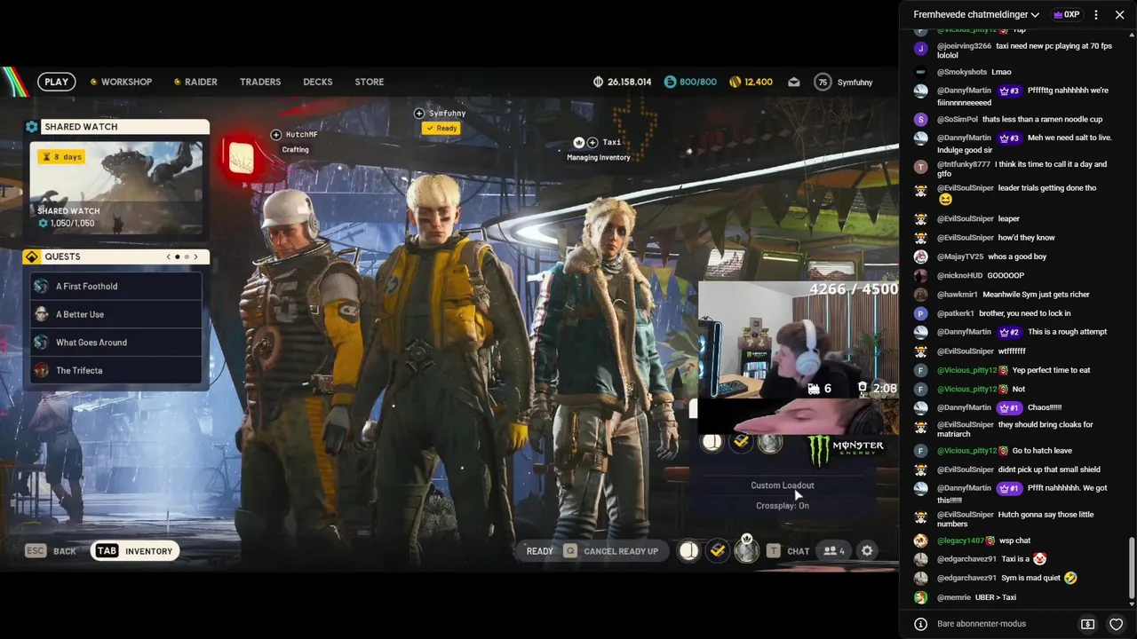The height and width of the screenshot is (639, 1137).
Task: Open the chat three-dot options menu
Action: tap(1096, 15)
